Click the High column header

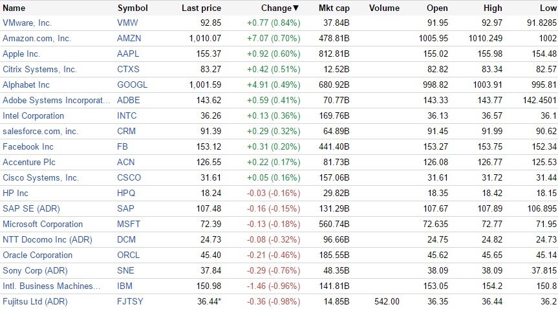click(x=493, y=8)
